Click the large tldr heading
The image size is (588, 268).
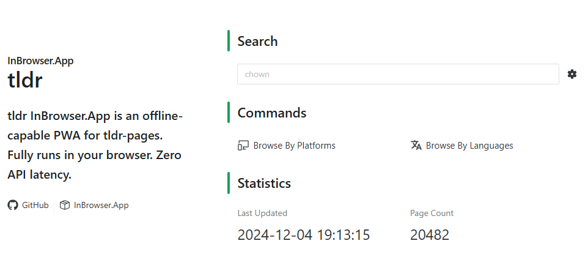[x=24, y=80]
